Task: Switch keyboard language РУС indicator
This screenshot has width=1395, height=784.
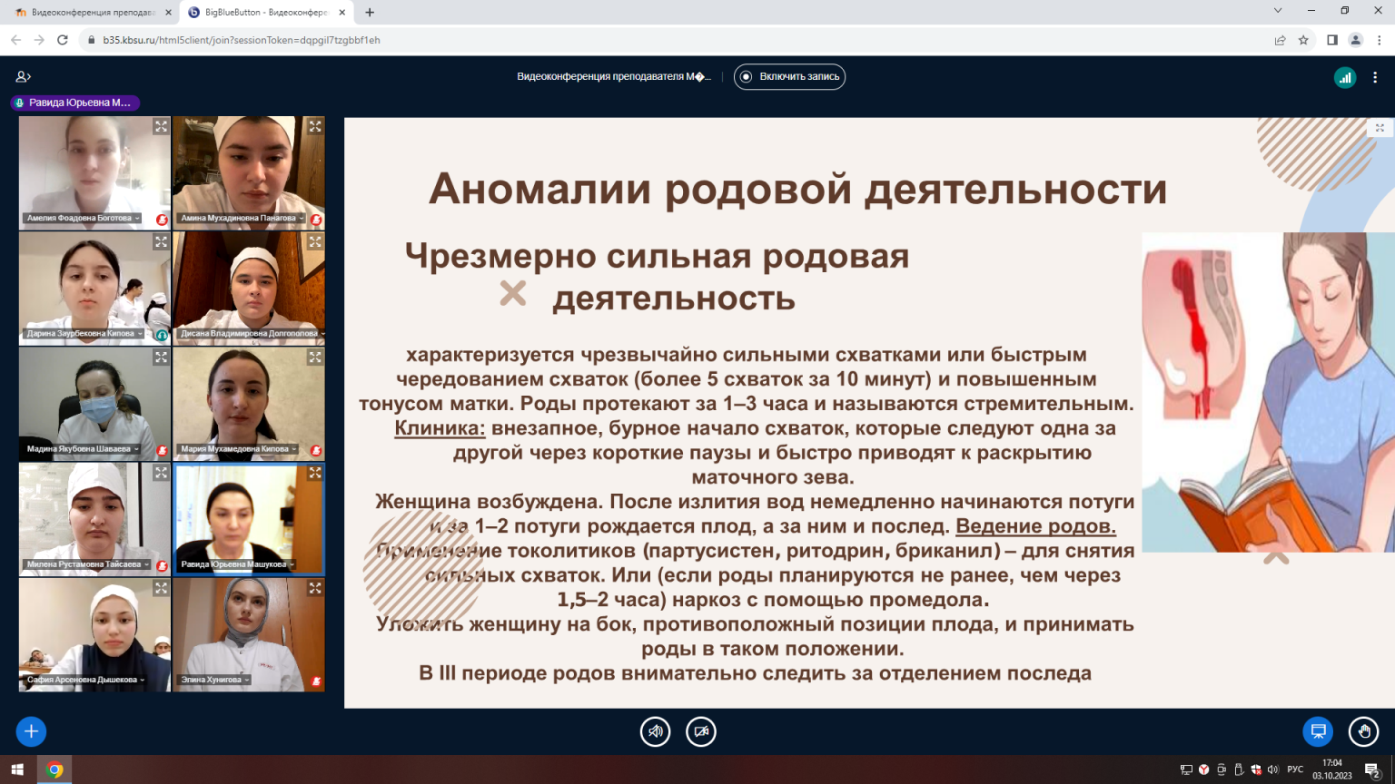Action: click(x=1295, y=769)
